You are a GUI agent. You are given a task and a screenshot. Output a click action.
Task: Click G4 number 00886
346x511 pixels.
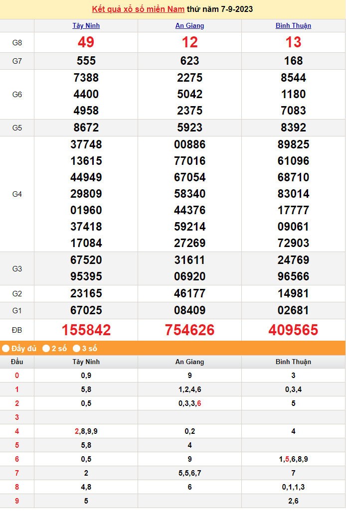(x=189, y=144)
